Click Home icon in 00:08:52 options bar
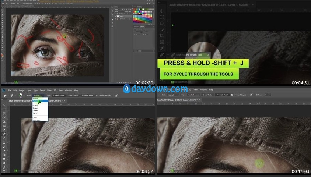The image size is (311, 177). [5, 96]
